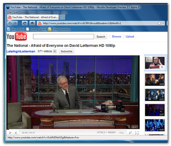Click the Subscribe button

coord(66,51)
